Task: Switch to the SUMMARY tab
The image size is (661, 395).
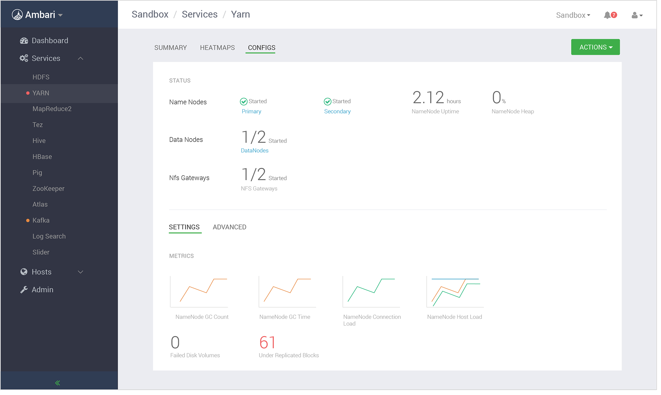Action: (x=170, y=48)
